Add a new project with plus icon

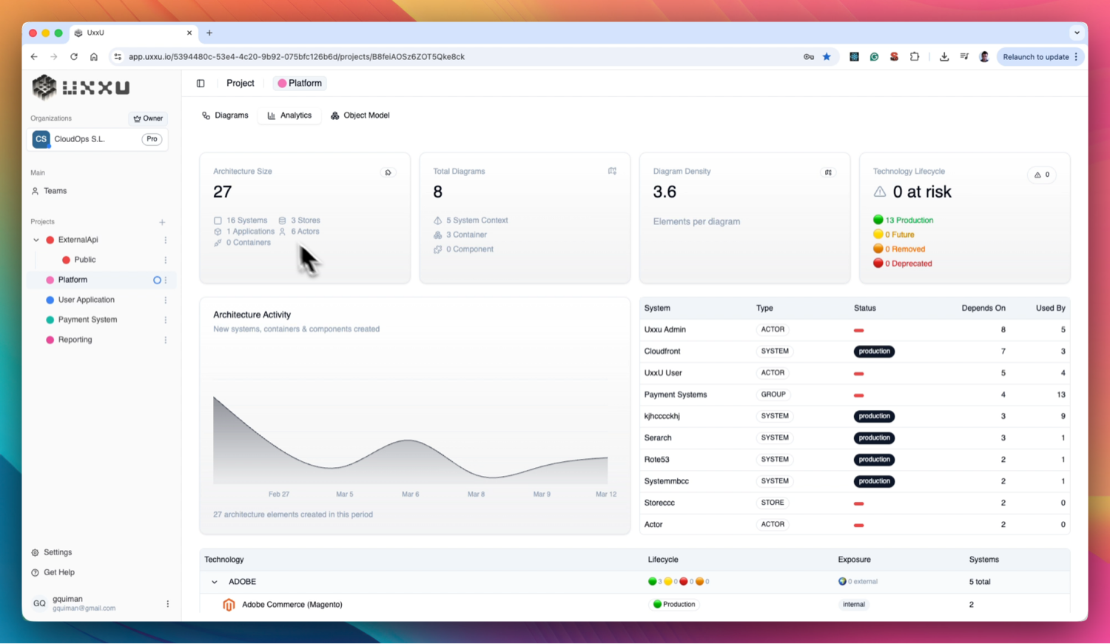[x=162, y=222]
